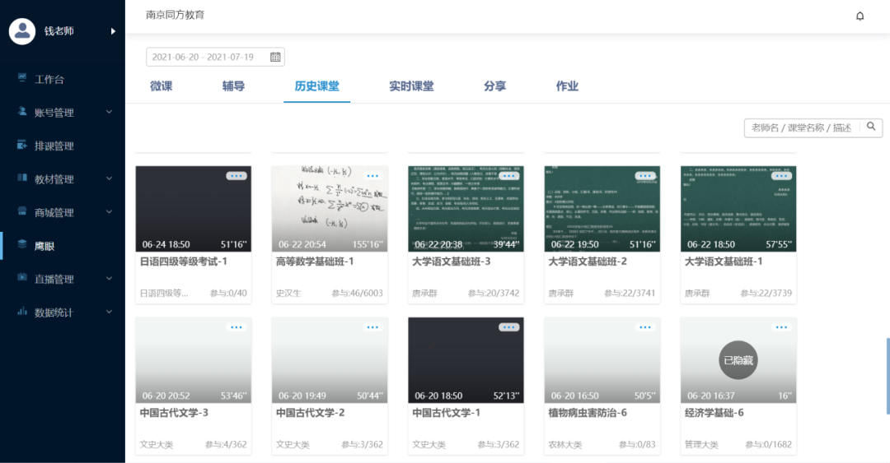The image size is (890, 463).
Task: Click 农林大类 category label
Action: click(564, 444)
